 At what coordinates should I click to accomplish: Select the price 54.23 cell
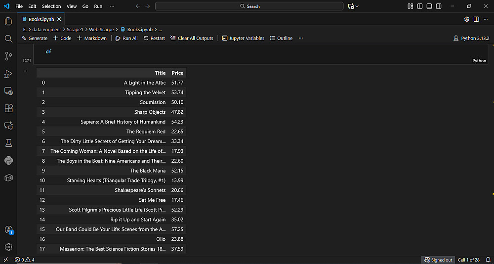coord(177,122)
